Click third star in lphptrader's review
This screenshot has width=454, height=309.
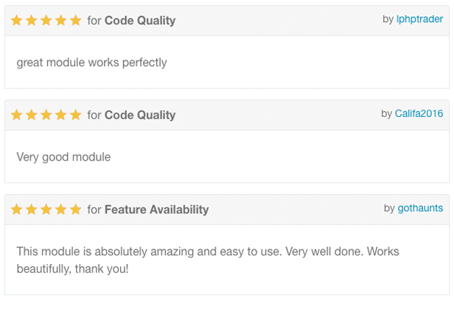tap(46, 21)
